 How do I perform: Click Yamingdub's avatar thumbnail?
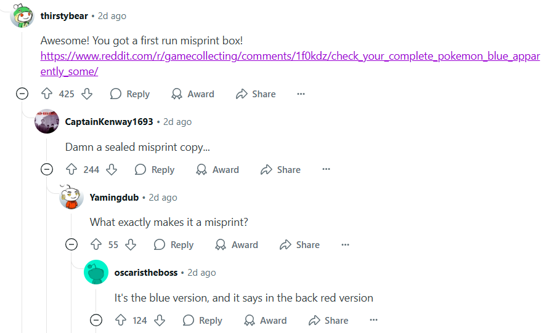[x=71, y=198]
